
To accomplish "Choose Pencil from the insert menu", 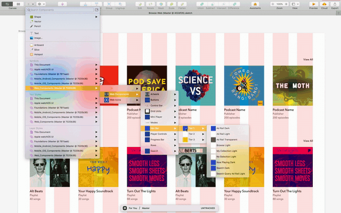I will [x=63, y=26].
